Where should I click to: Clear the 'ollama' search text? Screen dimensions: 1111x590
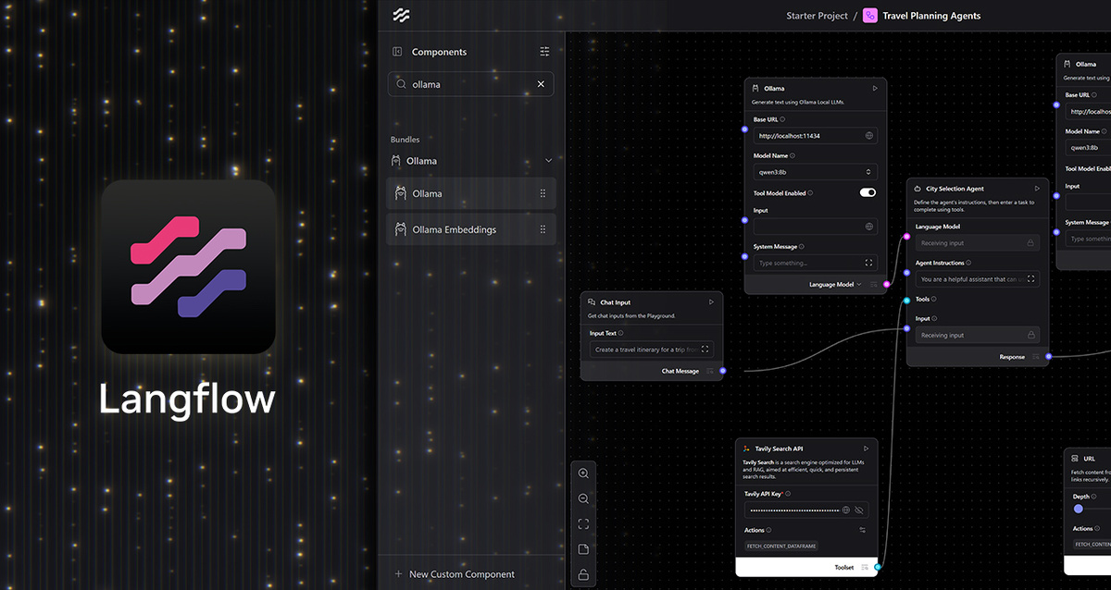(x=542, y=84)
